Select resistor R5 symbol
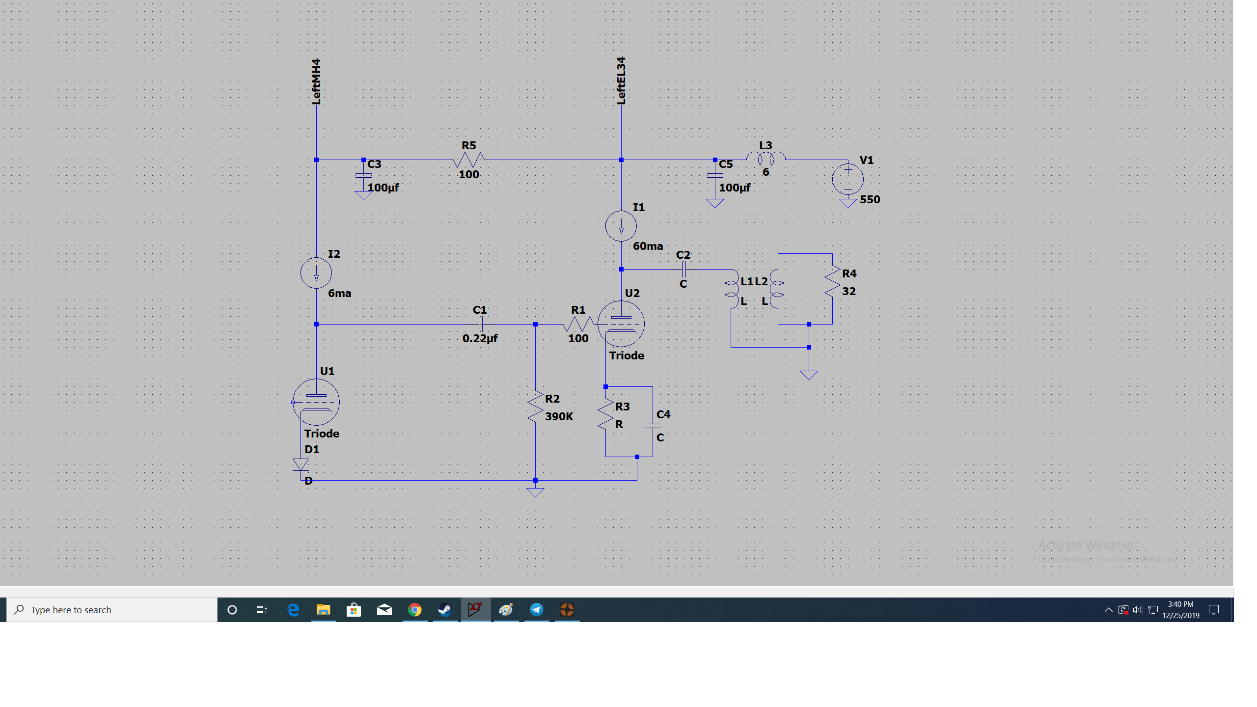 tap(468, 160)
